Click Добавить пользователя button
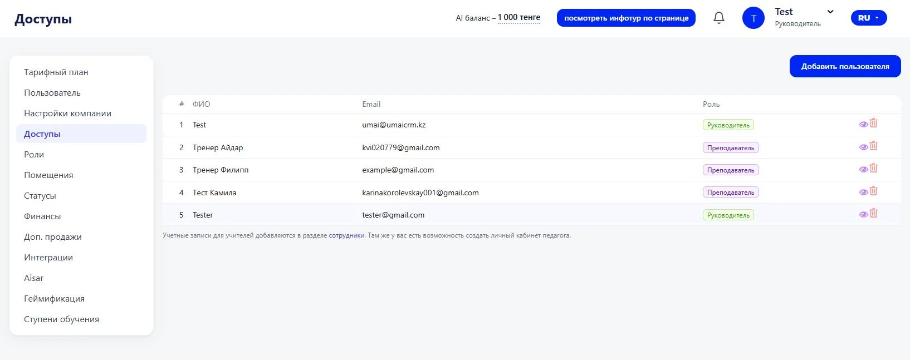Image resolution: width=910 pixels, height=360 pixels. pyautogui.click(x=845, y=66)
